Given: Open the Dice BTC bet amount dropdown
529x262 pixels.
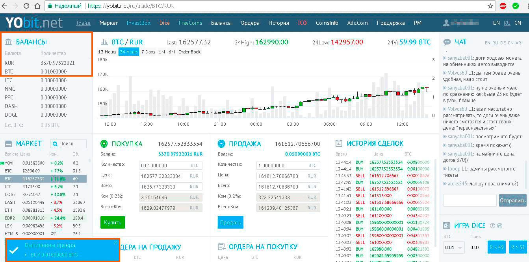Looking at the screenshot, I should pos(454,247).
